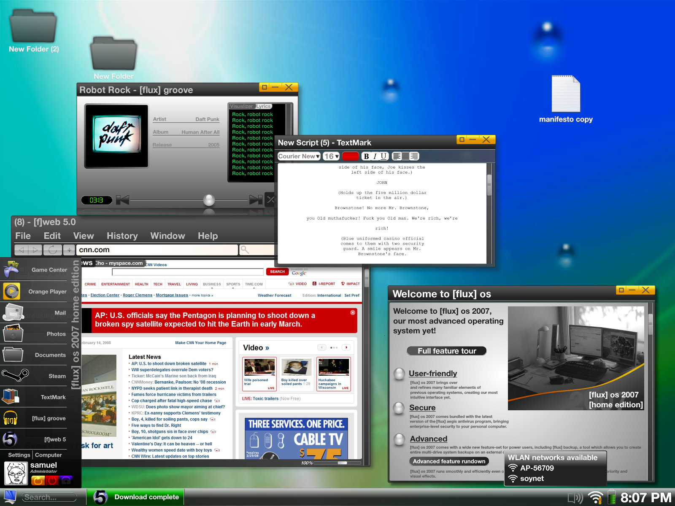The height and width of the screenshot is (506, 675).
Task: Open the manifesto copy file on desktop
Action: coord(566,100)
